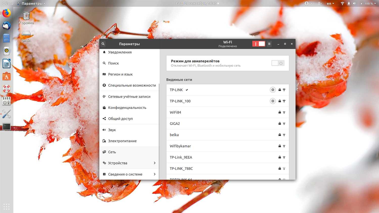The width and height of the screenshot is (379, 213).
Task: Open settings gear for TP-LINK_100 network
Action: click(x=273, y=101)
